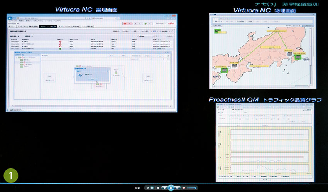
Task: Click the left endpoint node in the topology diagram
Action: point(49,77)
